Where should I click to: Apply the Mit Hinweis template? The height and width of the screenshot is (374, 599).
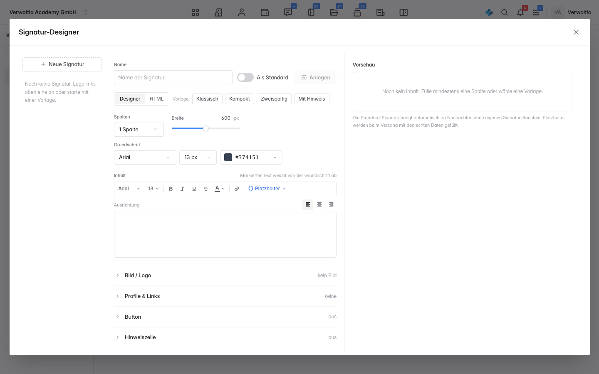click(x=312, y=99)
